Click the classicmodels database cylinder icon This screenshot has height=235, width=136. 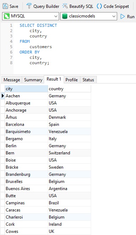(65, 16)
